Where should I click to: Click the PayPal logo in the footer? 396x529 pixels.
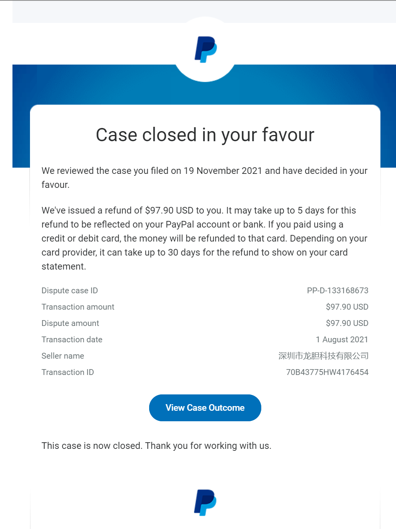[x=205, y=502]
